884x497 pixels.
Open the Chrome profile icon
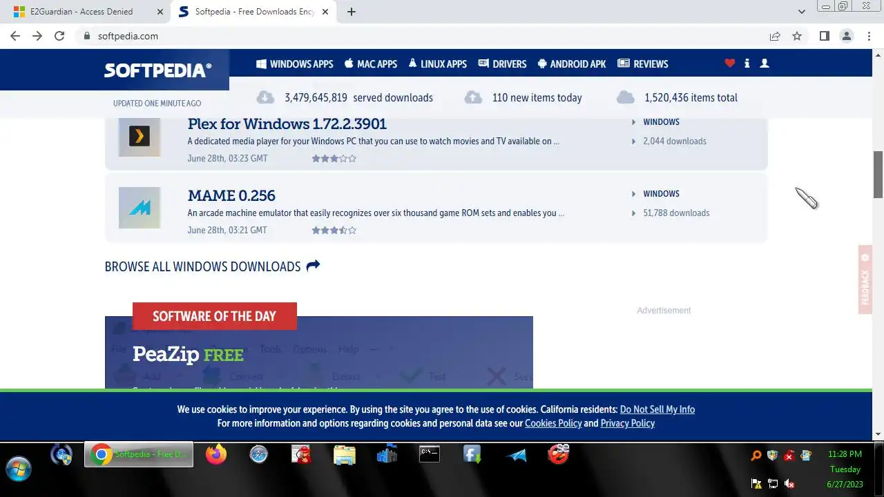(x=846, y=36)
